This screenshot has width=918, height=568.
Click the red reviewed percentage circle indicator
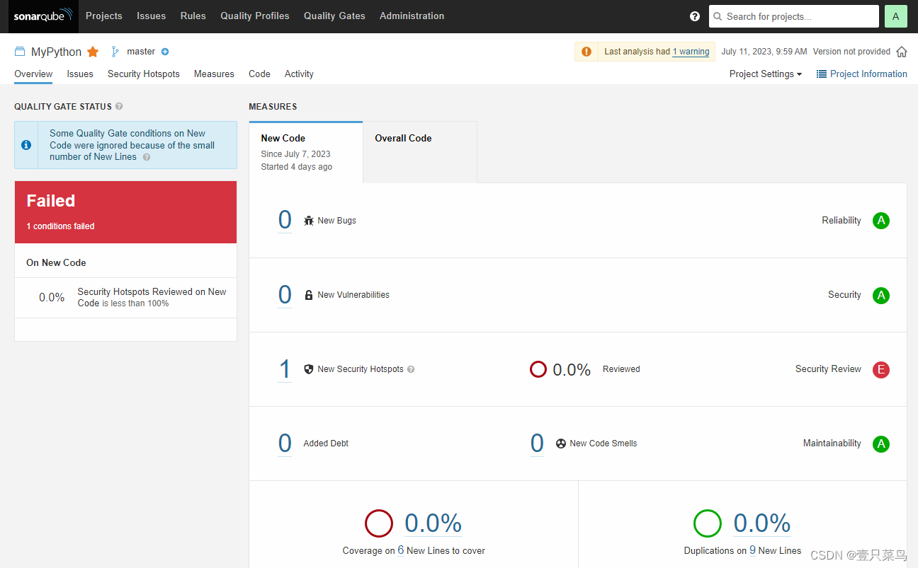tap(538, 369)
